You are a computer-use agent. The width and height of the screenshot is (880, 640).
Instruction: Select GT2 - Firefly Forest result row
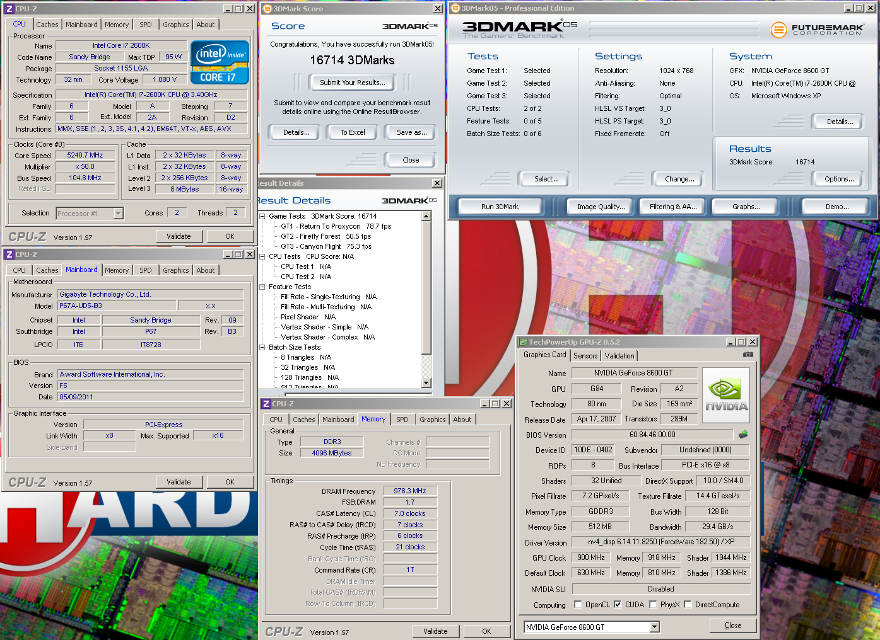(x=326, y=236)
